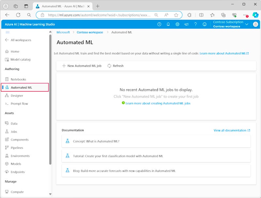
Task: Go back to All workspaces
Action: [x=18, y=40]
